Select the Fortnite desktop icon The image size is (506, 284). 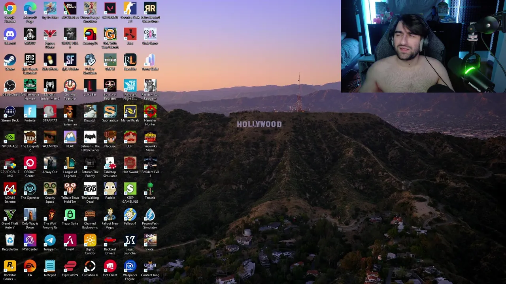tap(30, 112)
